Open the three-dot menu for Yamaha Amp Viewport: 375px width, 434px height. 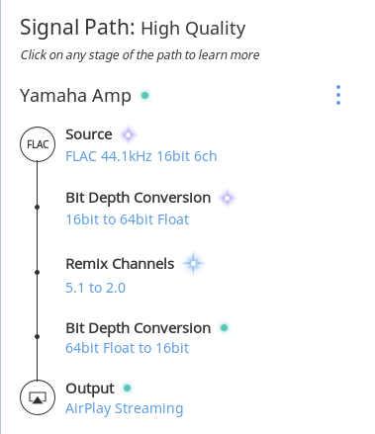pos(338,95)
